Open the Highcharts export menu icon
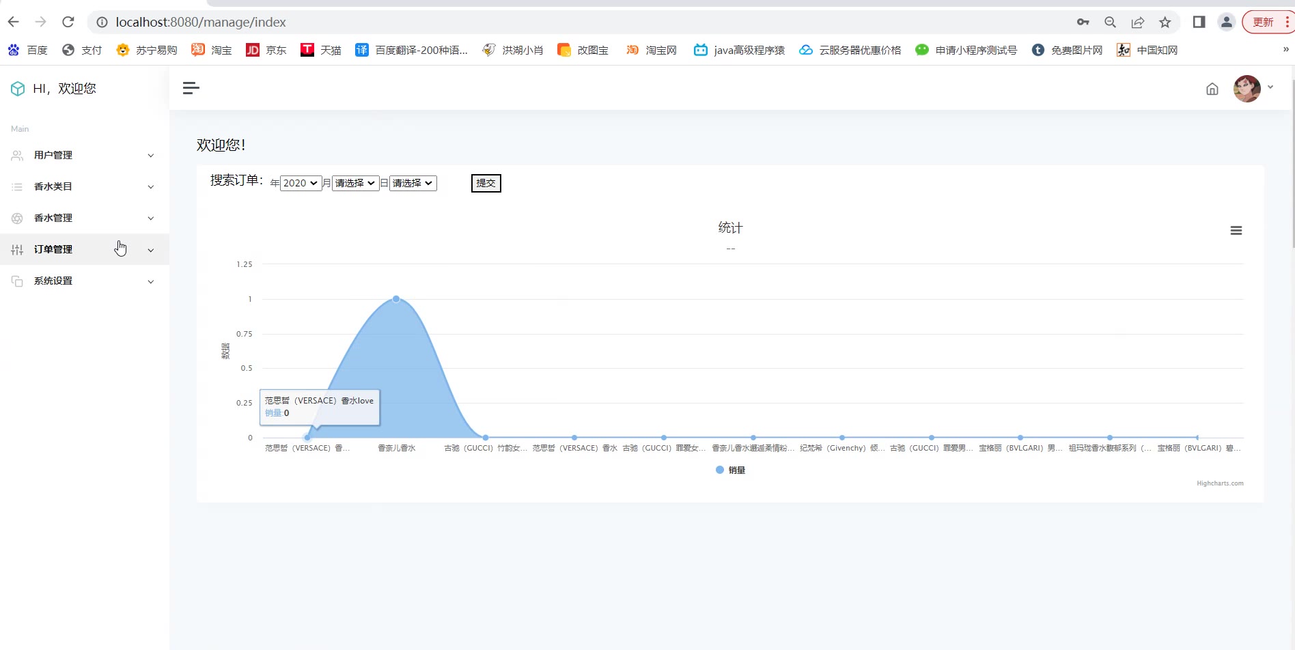This screenshot has width=1295, height=650. (1236, 231)
